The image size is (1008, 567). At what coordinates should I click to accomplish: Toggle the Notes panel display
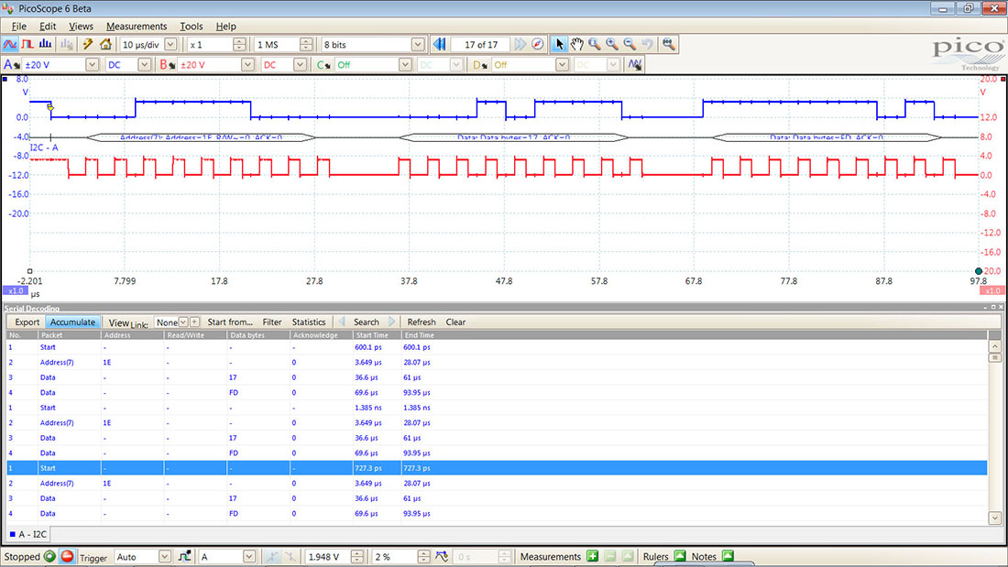click(728, 556)
